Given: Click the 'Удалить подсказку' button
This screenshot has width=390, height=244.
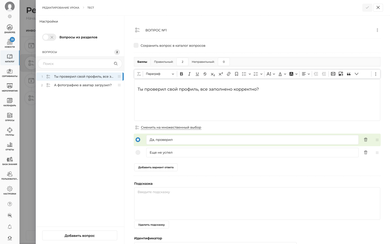Looking at the screenshot, I should [151, 224].
